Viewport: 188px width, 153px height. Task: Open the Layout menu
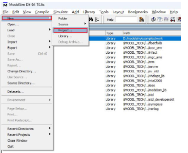118,12
